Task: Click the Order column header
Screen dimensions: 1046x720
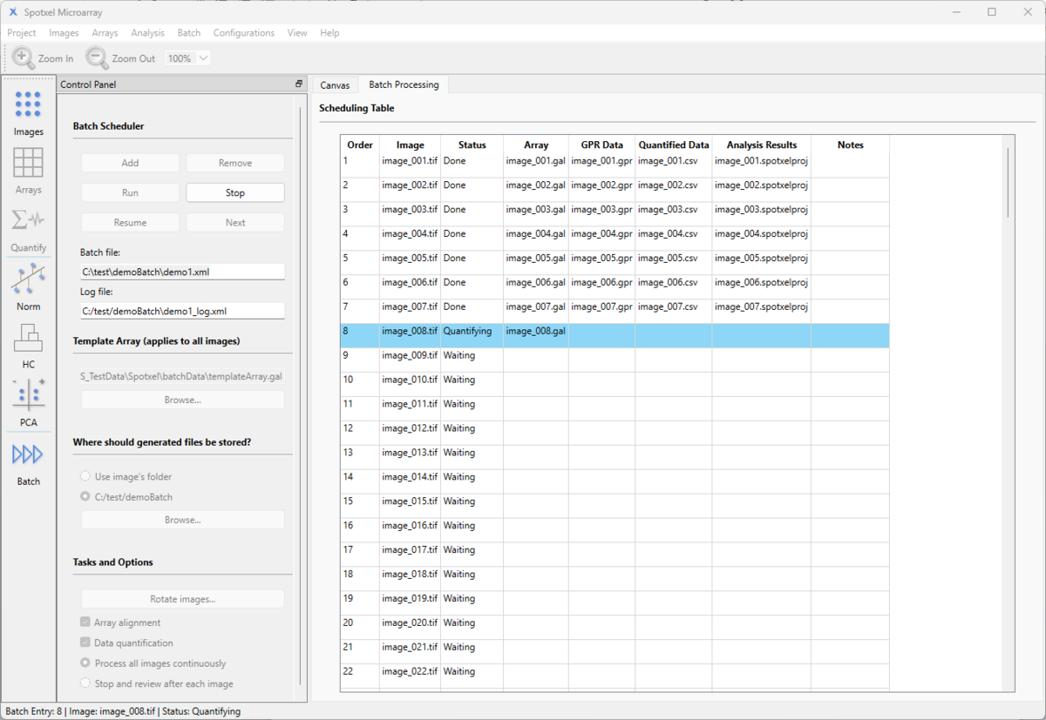Action: tap(360, 145)
